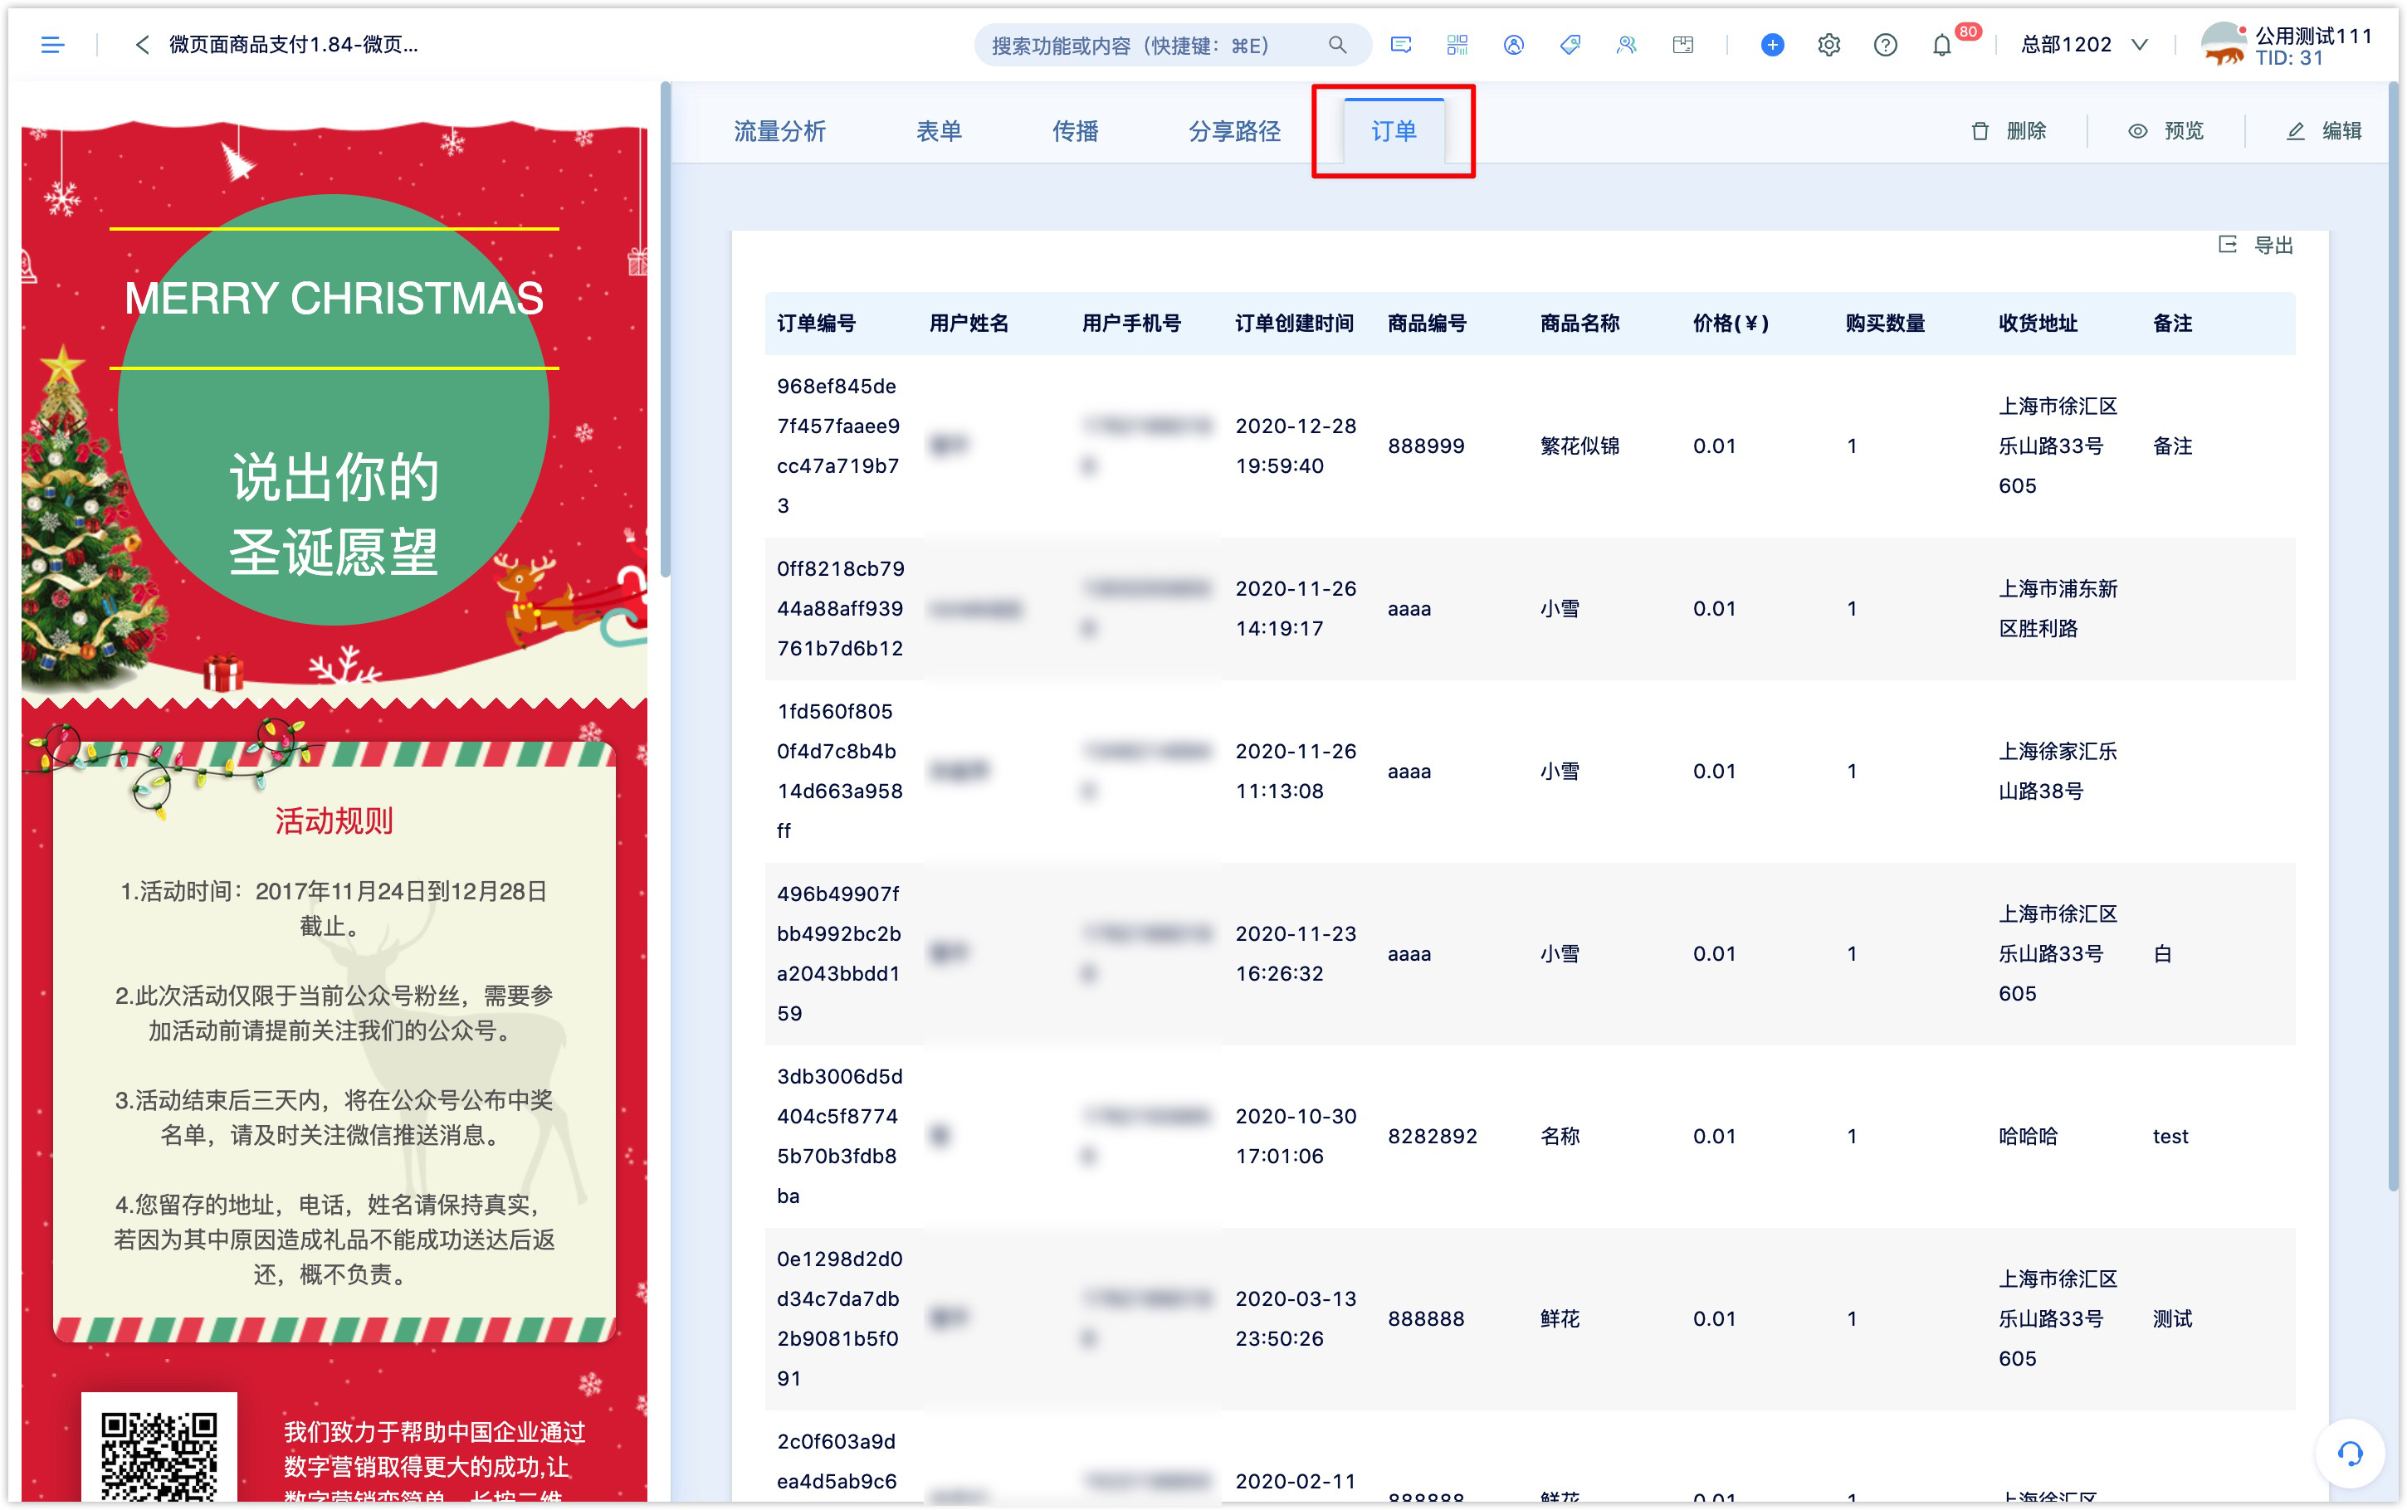Open notifications bell with 80 badge

[1942, 45]
